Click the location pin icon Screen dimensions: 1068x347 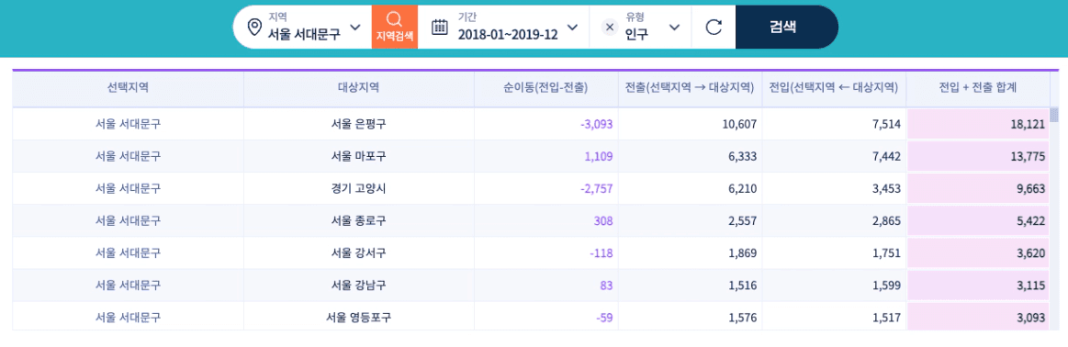click(254, 28)
